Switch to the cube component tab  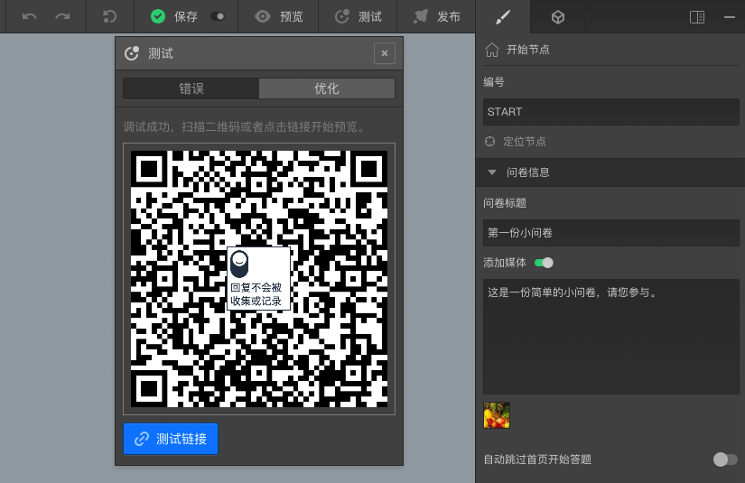558,17
